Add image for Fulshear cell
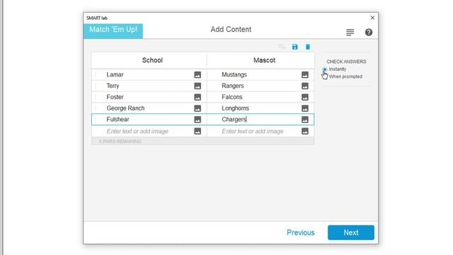Viewport: 453px width, 255px height. tap(197, 120)
